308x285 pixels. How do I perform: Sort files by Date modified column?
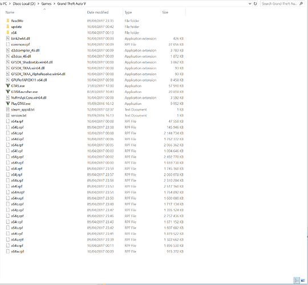pos(98,13)
